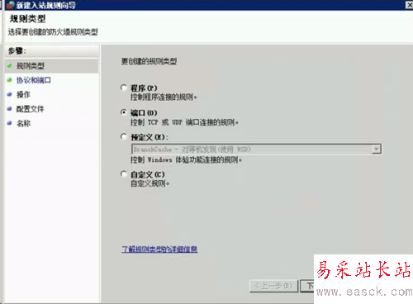
Task: Click 控制 Windows 体验功能连接的规则 text
Action: point(186,159)
